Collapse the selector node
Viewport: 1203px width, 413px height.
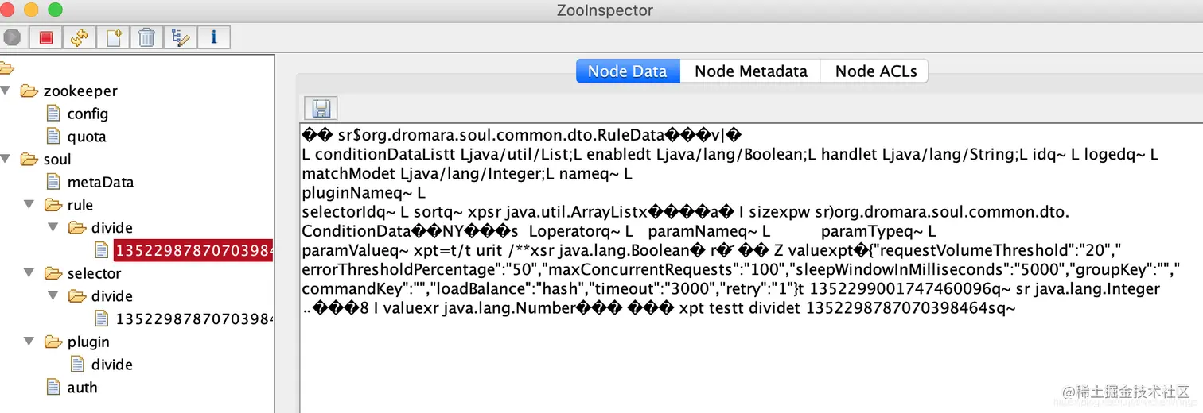(29, 273)
